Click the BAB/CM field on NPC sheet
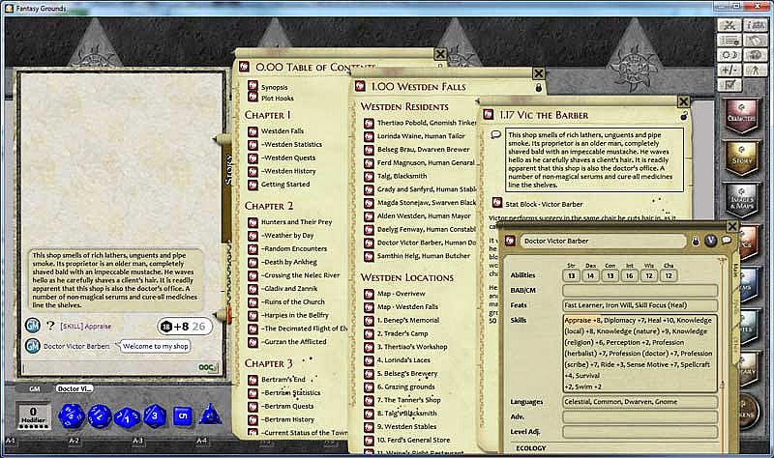This screenshot has width=774, height=458. pos(640,290)
